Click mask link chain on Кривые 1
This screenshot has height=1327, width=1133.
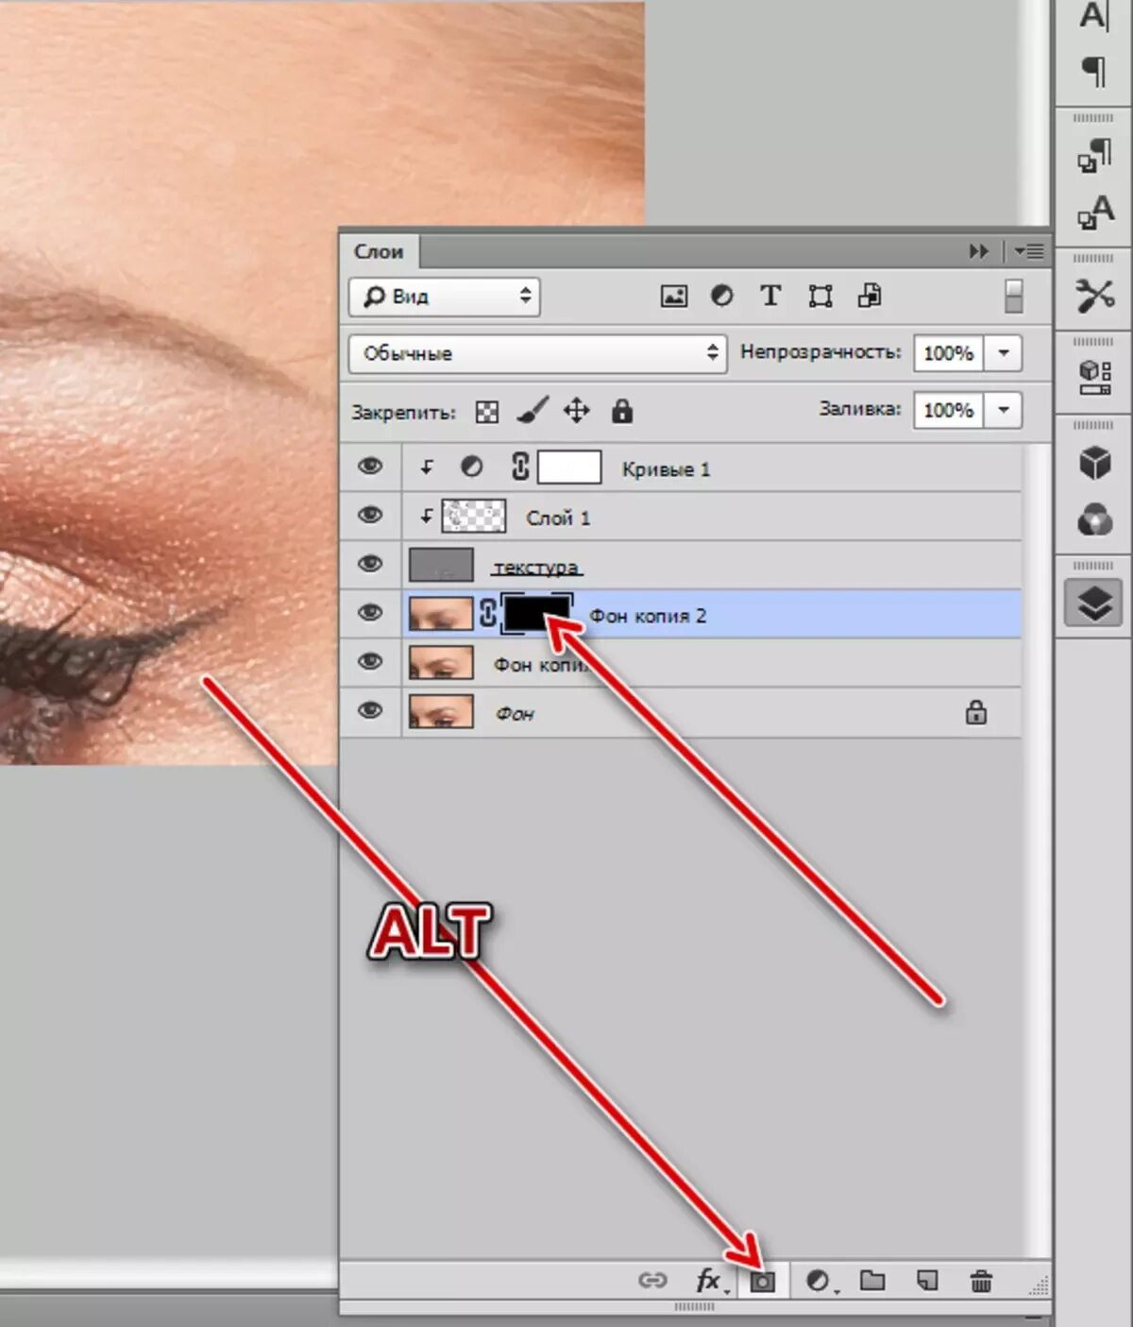(x=520, y=468)
